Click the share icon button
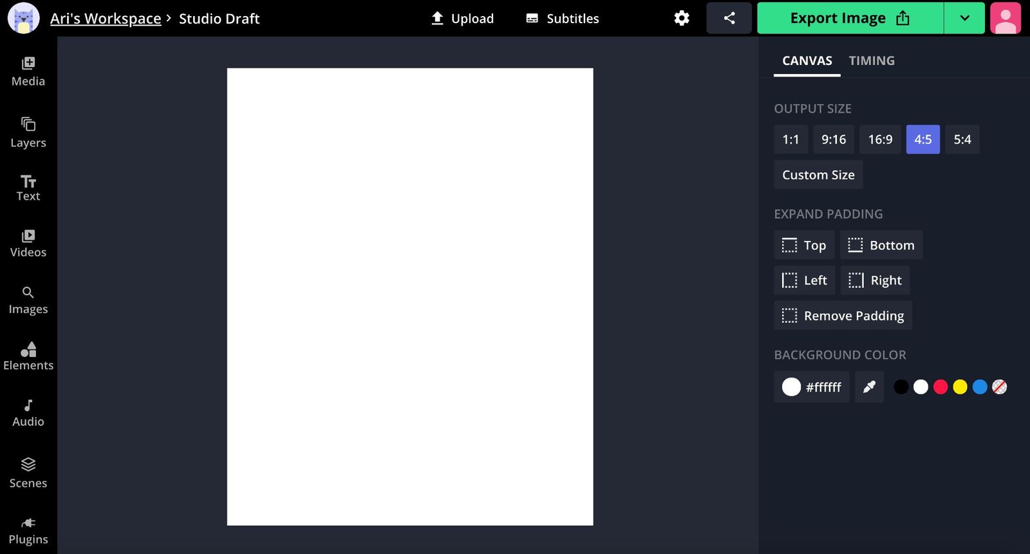Screen dimensions: 1030x554 (x=729, y=18)
